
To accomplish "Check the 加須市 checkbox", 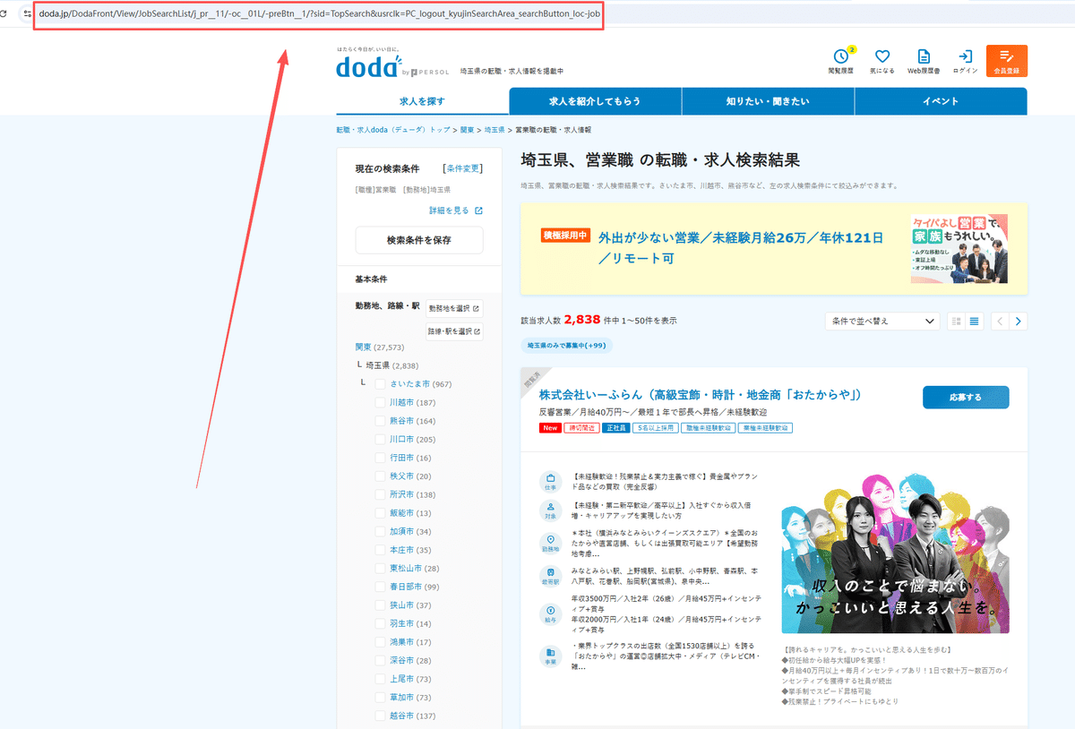I will coord(380,531).
